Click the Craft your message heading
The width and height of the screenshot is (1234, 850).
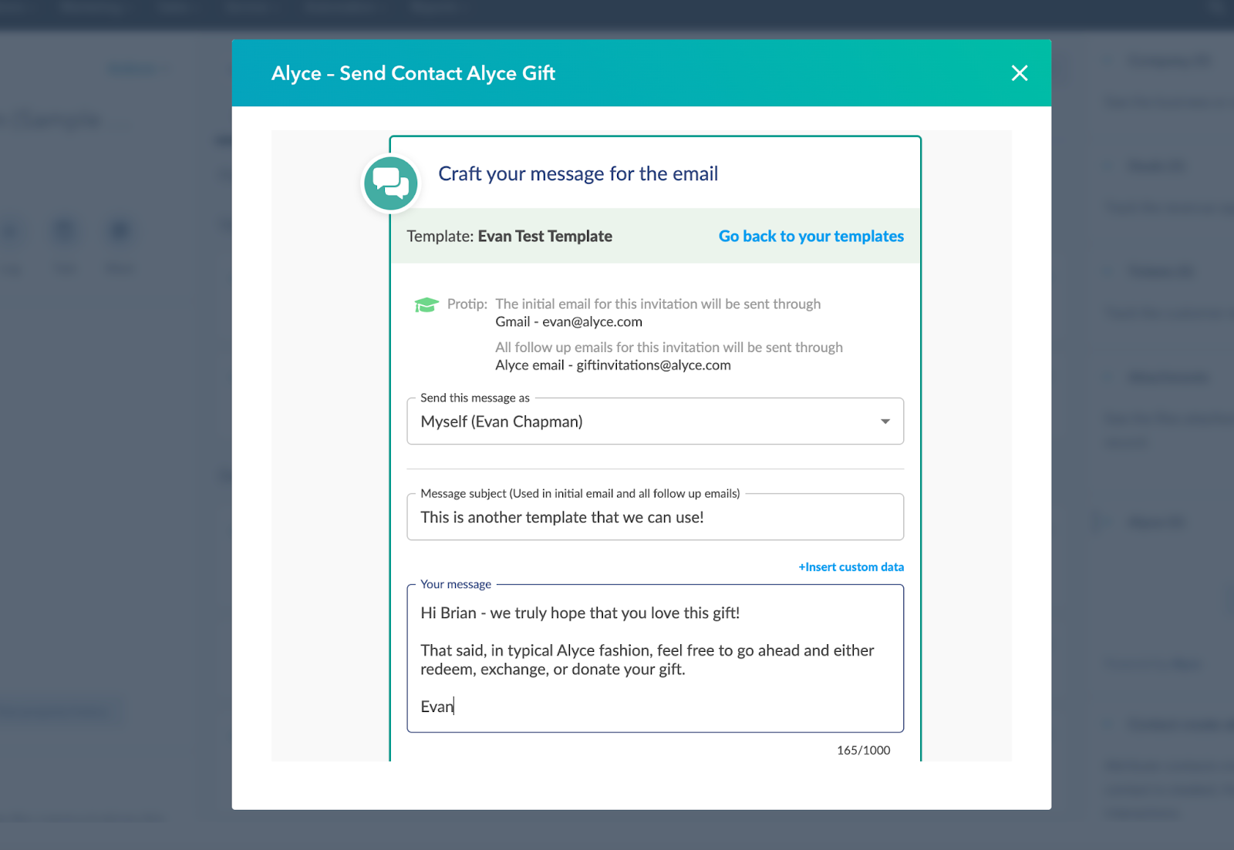[578, 174]
